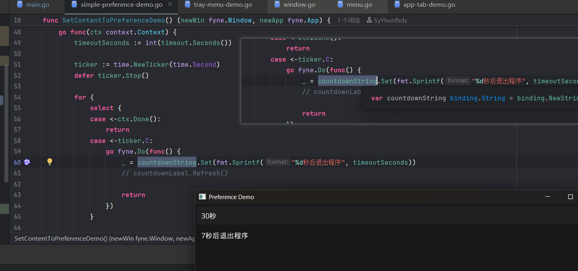Click the '1 个用法' usages hint
This screenshot has height=271, width=578.
pos(348,20)
